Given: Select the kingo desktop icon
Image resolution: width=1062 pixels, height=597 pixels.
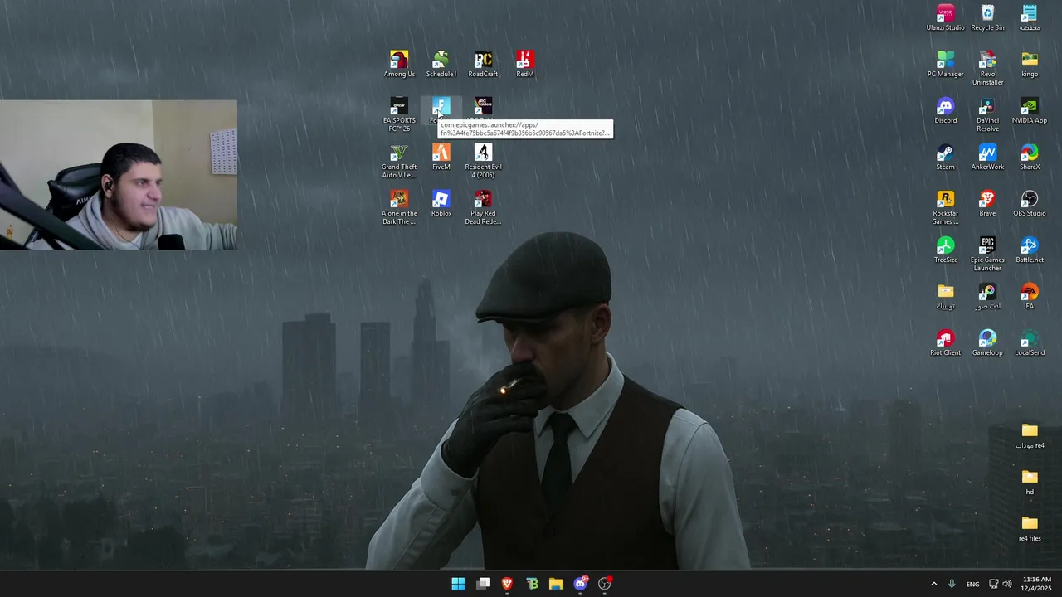Looking at the screenshot, I should (x=1030, y=64).
